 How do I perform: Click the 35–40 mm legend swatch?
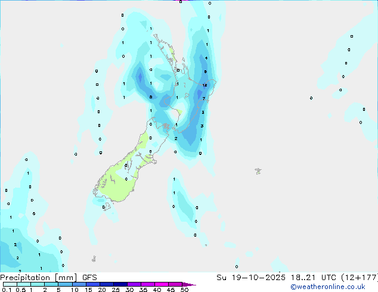[x=147, y=284]
